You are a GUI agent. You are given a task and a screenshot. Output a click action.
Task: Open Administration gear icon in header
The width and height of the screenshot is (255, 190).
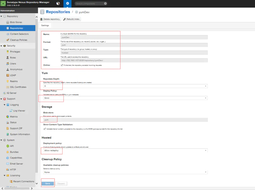click(68, 3)
